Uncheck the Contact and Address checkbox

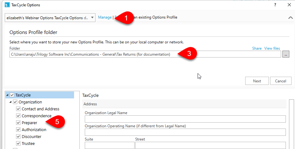click(18, 109)
